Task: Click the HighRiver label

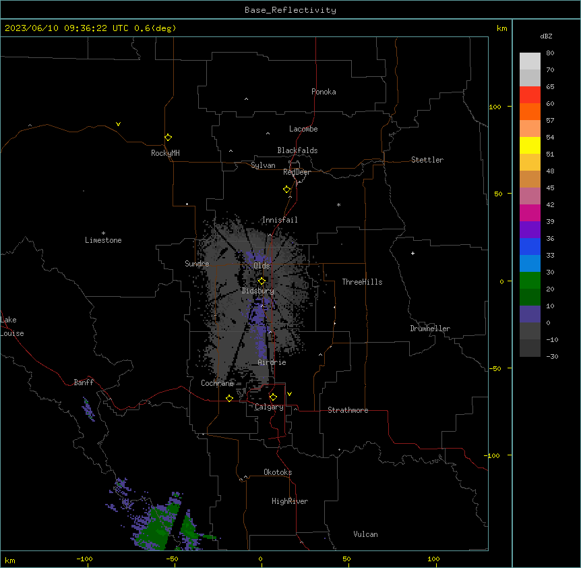Action: tap(290, 501)
